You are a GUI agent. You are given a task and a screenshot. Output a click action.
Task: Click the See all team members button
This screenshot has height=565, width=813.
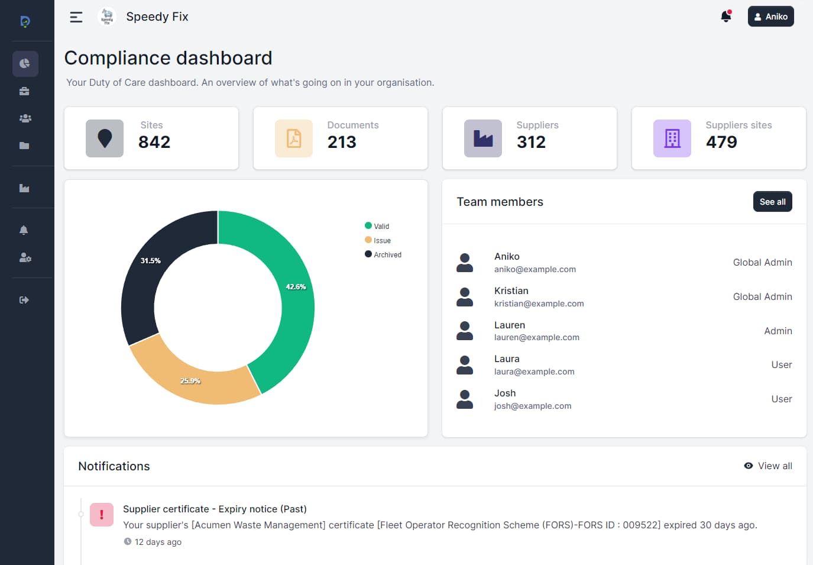pyautogui.click(x=772, y=201)
